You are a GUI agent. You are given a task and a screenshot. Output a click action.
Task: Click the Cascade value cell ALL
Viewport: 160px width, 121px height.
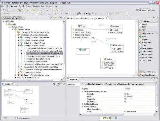pos(140,94)
